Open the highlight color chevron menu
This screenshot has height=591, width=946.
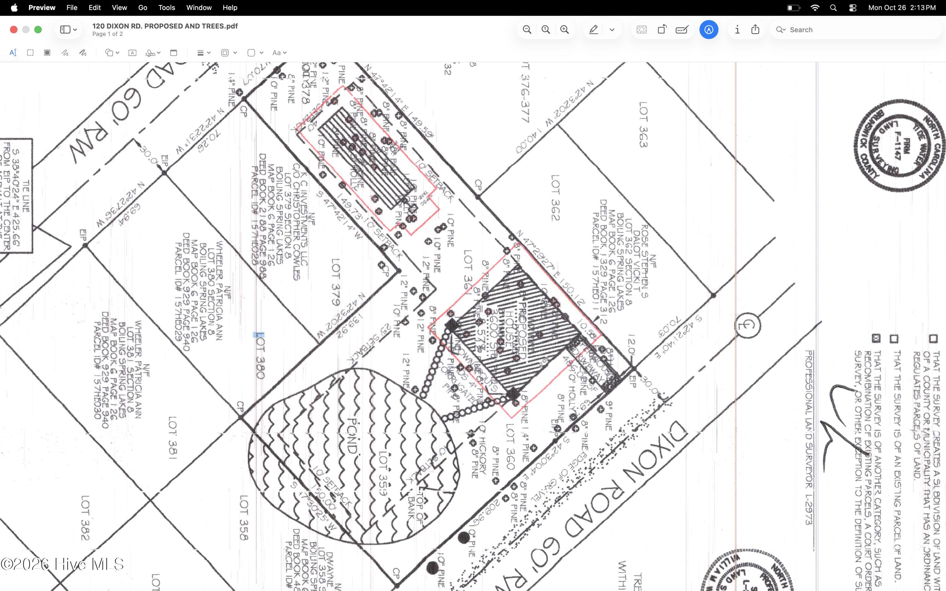click(612, 30)
